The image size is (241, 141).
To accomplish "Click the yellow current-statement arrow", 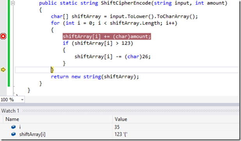I will (x=3, y=70).
